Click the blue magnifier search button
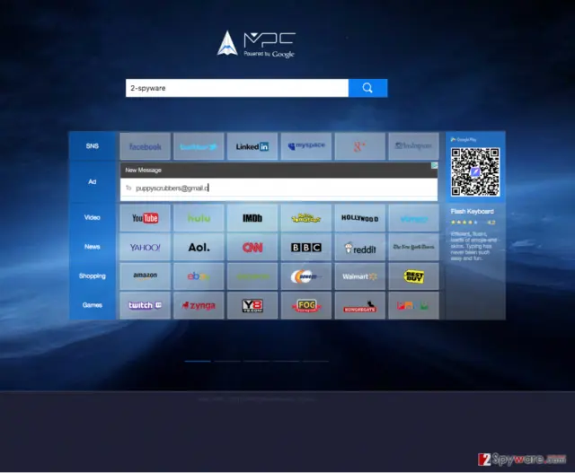575x473 pixels. 367,88
